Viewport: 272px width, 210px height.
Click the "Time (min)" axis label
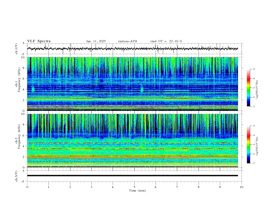pos(137,190)
